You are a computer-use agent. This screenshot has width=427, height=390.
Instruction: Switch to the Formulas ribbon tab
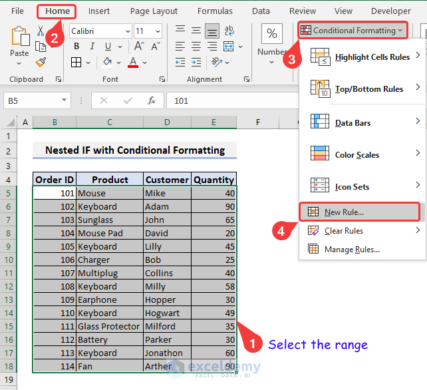215,11
